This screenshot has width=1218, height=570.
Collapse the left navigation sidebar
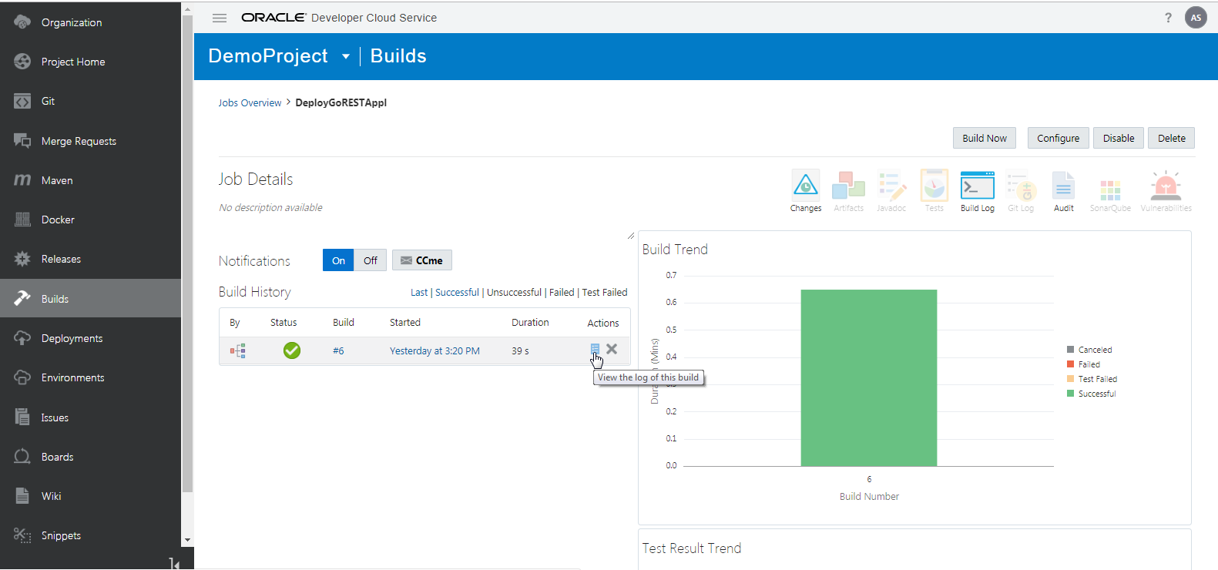point(174,564)
